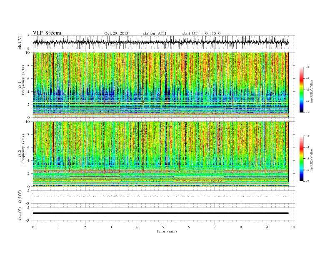The image size is (330, 255).
Task: Click the ch.1 spectrogram "8" kHz tick label
Action: pyautogui.click(x=29, y=66)
